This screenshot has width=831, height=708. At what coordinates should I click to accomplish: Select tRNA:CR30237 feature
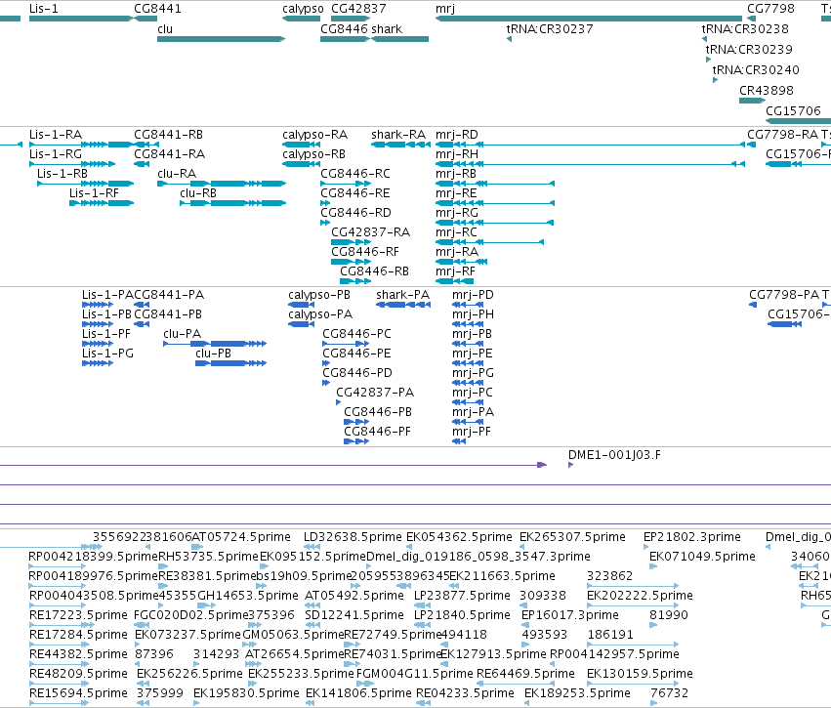[509, 39]
